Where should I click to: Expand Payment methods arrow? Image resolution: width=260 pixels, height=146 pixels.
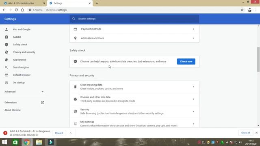point(193,29)
